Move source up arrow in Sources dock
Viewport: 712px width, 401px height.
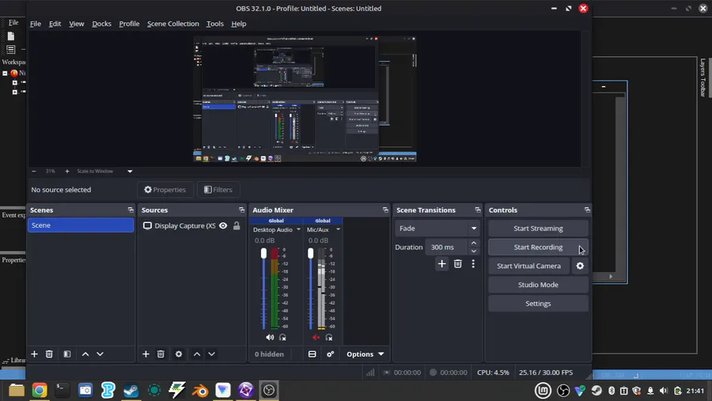tap(197, 354)
